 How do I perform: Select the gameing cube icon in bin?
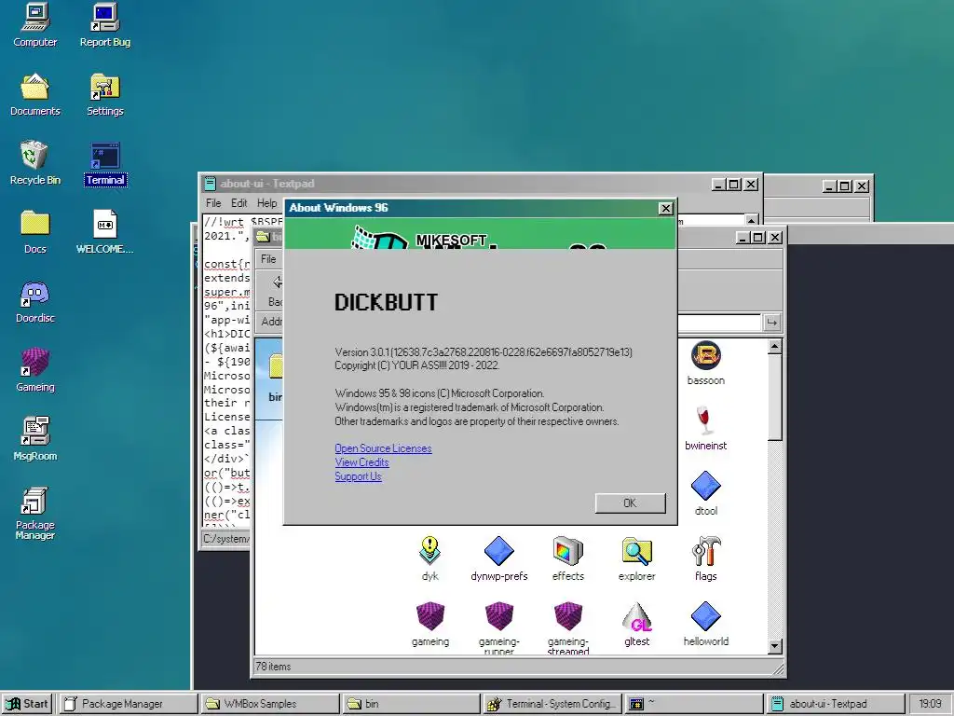[430, 624]
